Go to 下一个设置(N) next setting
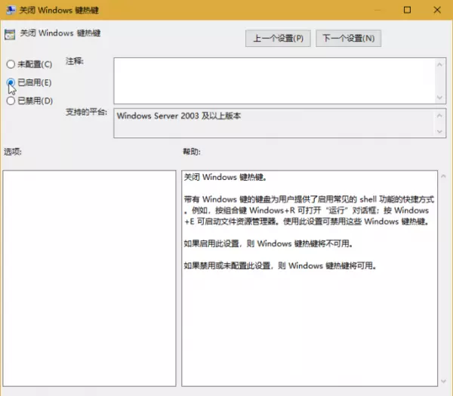453x396 pixels. [348, 39]
